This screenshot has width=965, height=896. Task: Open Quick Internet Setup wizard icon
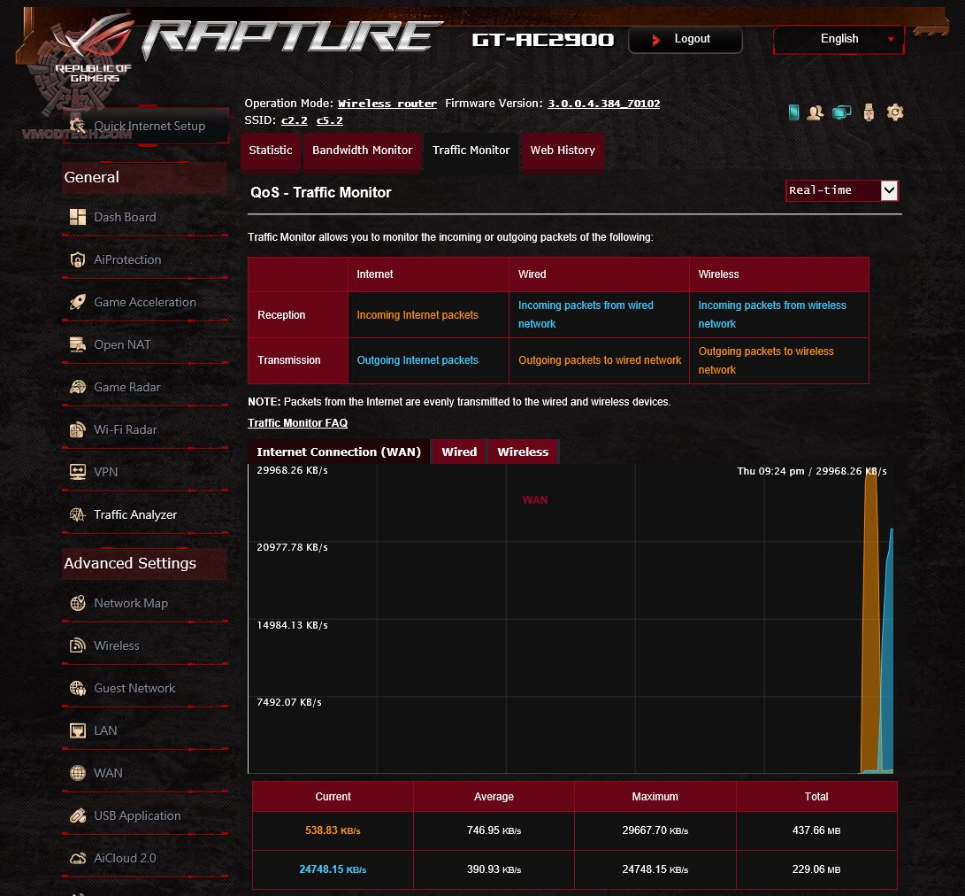point(78,126)
